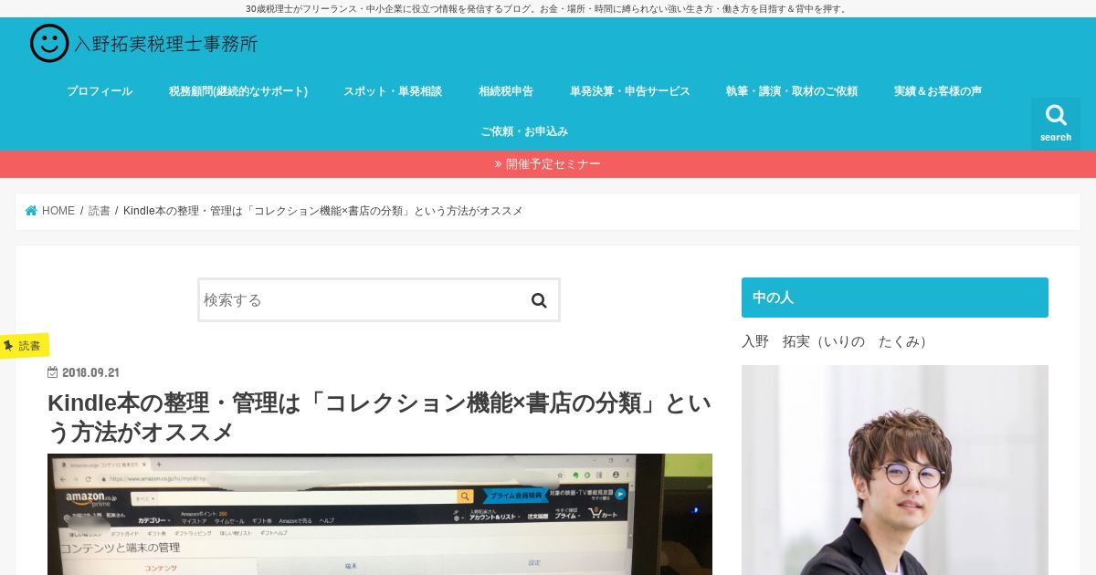Click 読書 breadcrumb link
Screen dimensions: 1096x575
pos(100,211)
